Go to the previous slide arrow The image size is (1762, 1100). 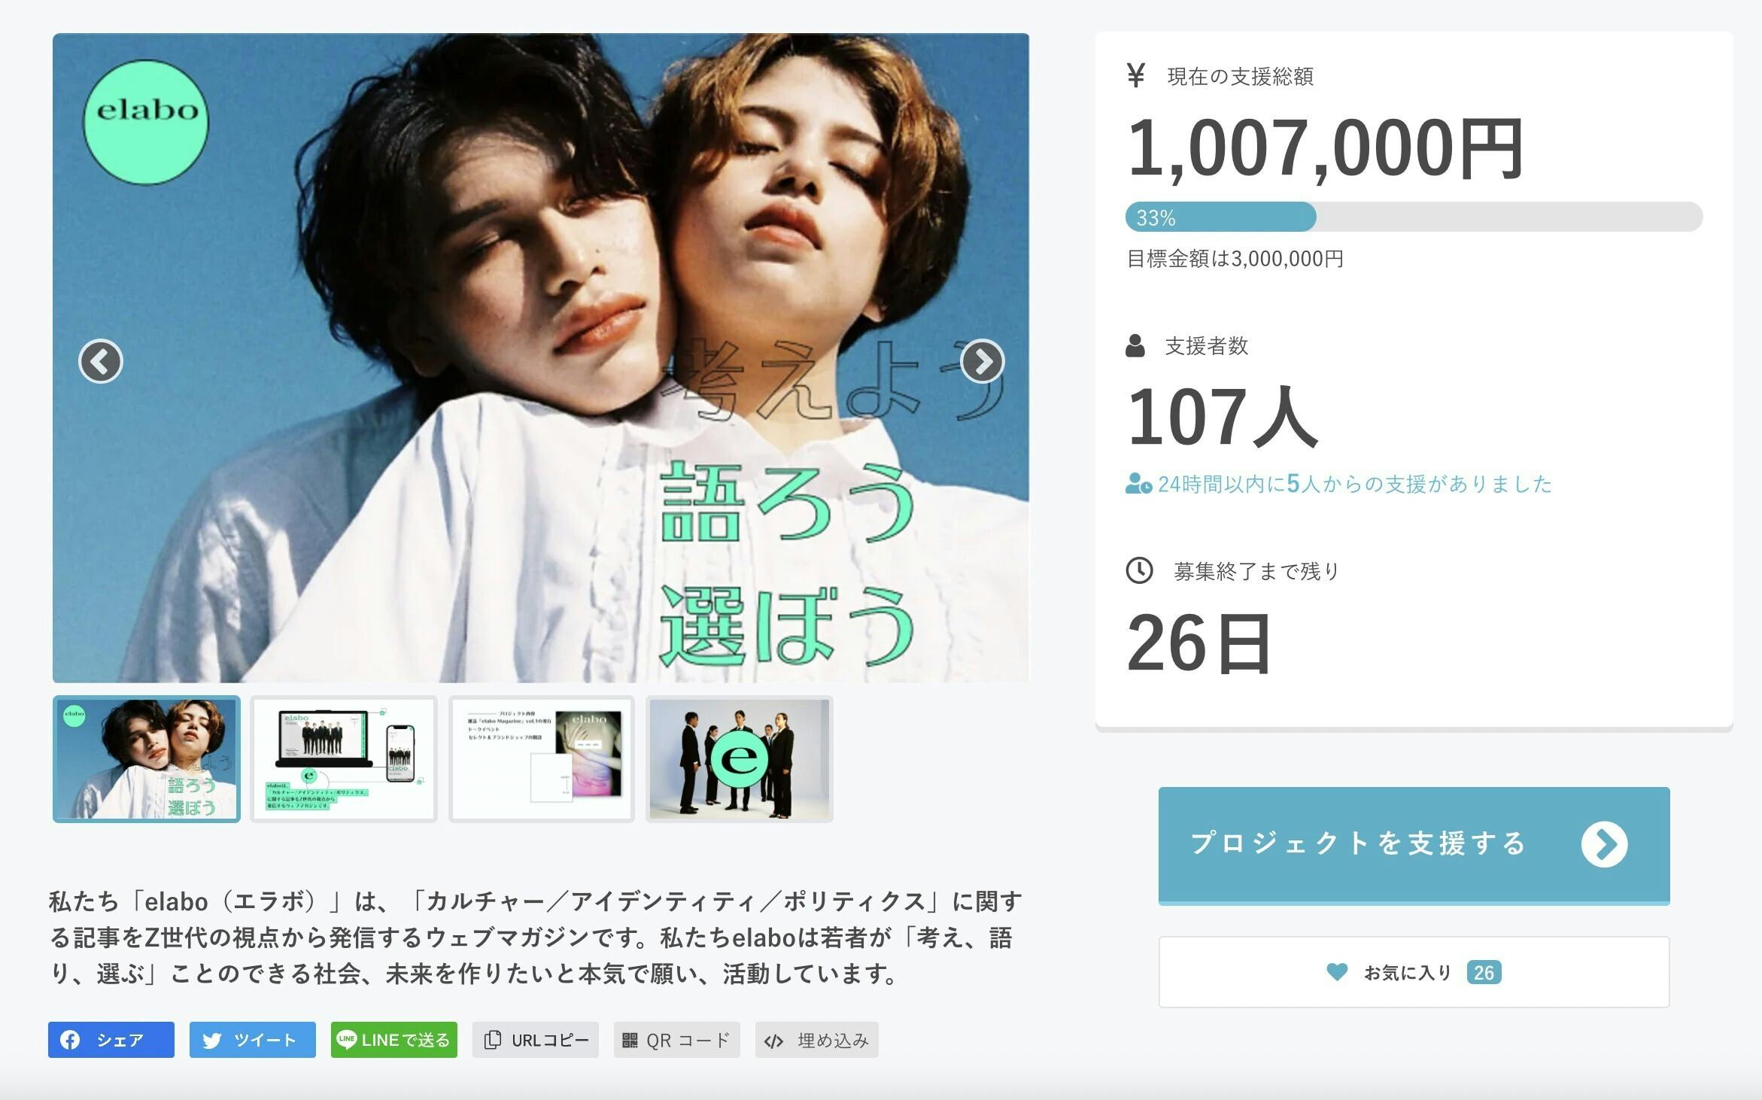coord(101,362)
